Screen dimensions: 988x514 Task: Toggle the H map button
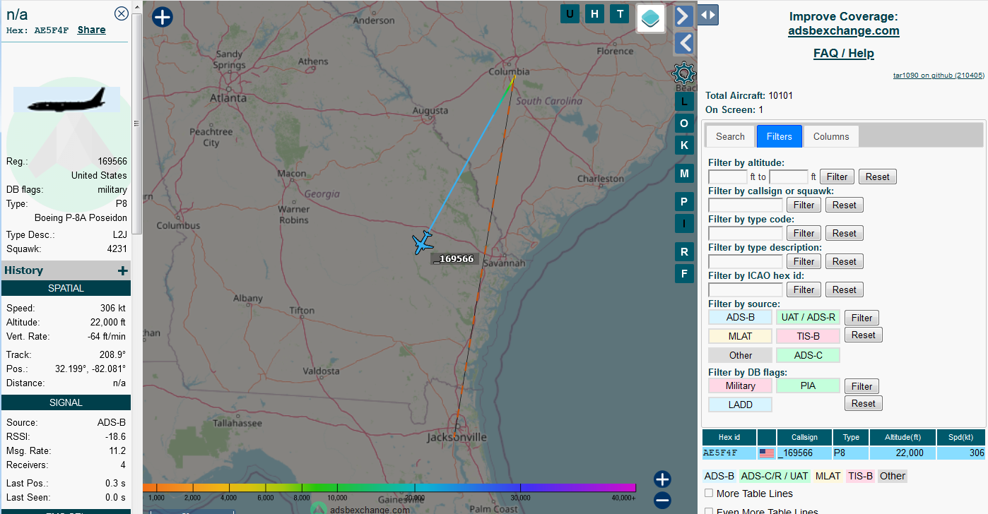[594, 13]
